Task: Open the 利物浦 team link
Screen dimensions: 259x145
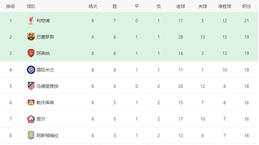Action: (43, 20)
